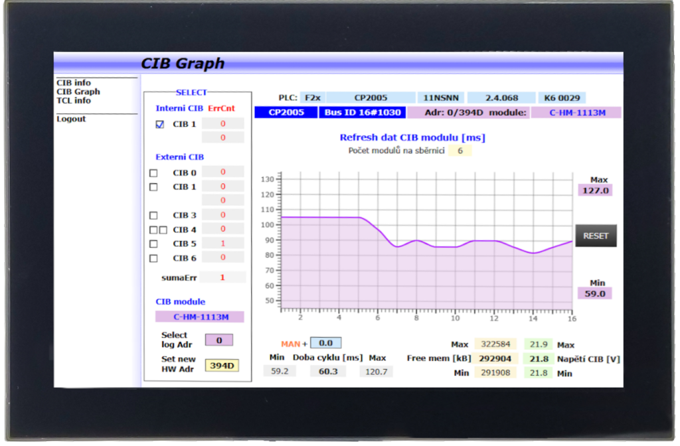Click the C-HM-1113M field under CIB module
This screenshot has width=680, height=446.
(200, 317)
